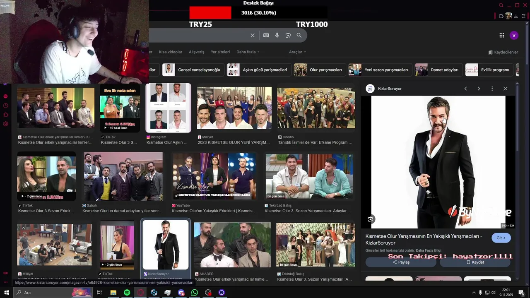530x298 pixels.
Task: Go to next image in preview panel
Action: (479, 89)
